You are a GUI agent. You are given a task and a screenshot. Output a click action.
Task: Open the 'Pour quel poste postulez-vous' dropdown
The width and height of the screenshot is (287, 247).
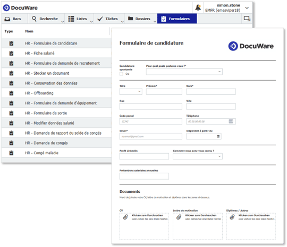[x=184, y=72]
